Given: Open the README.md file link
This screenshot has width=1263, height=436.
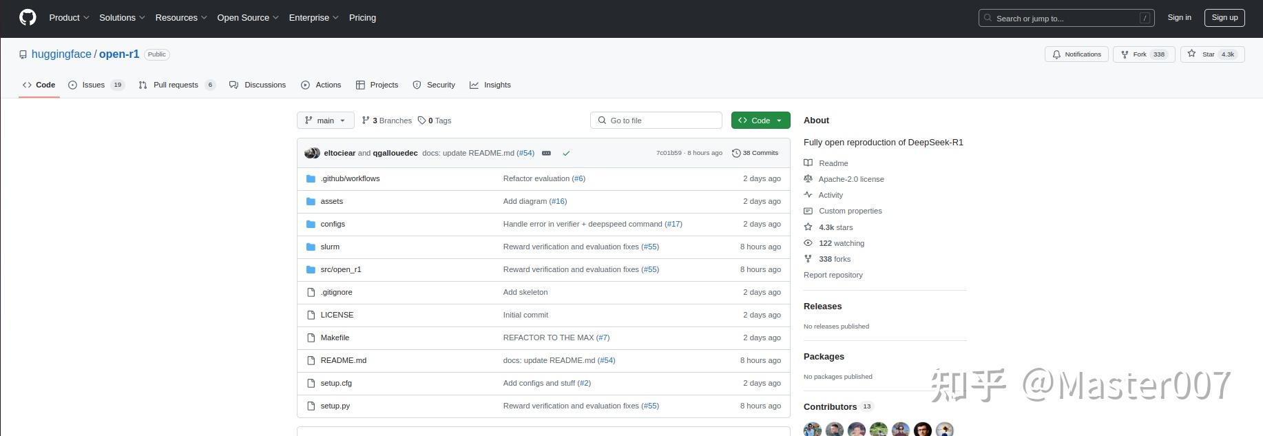Looking at the screenshot, I should (x=343, y=360).
